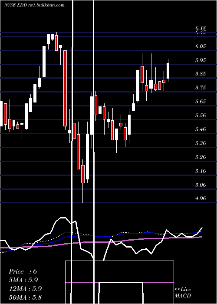This screenshot has width=217, height=304.
Task: Click the 5.56 price axis label
Action: point(201,116)
